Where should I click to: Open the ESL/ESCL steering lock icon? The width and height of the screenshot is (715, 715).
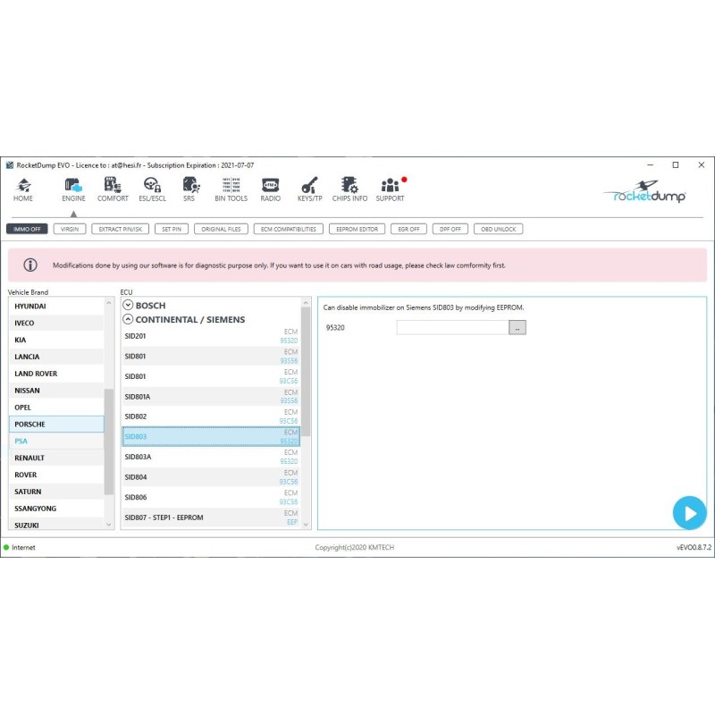(152, 186)
